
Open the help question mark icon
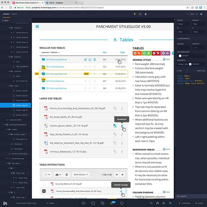pos(201,14)
